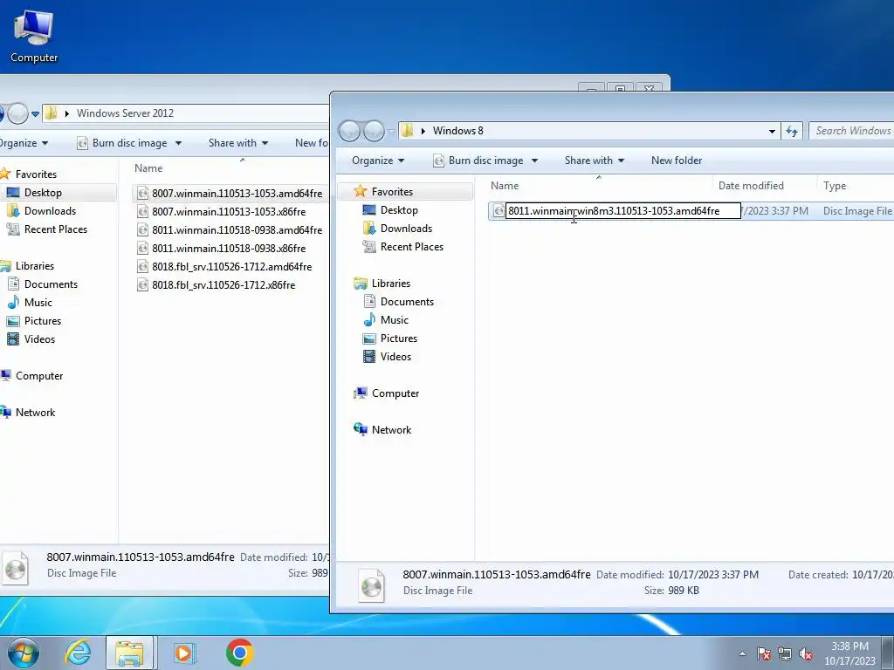The width and height of the screenshot is (894, 670).
Task: Open Network in Windows 8 window sidebar
Action: 391,429
